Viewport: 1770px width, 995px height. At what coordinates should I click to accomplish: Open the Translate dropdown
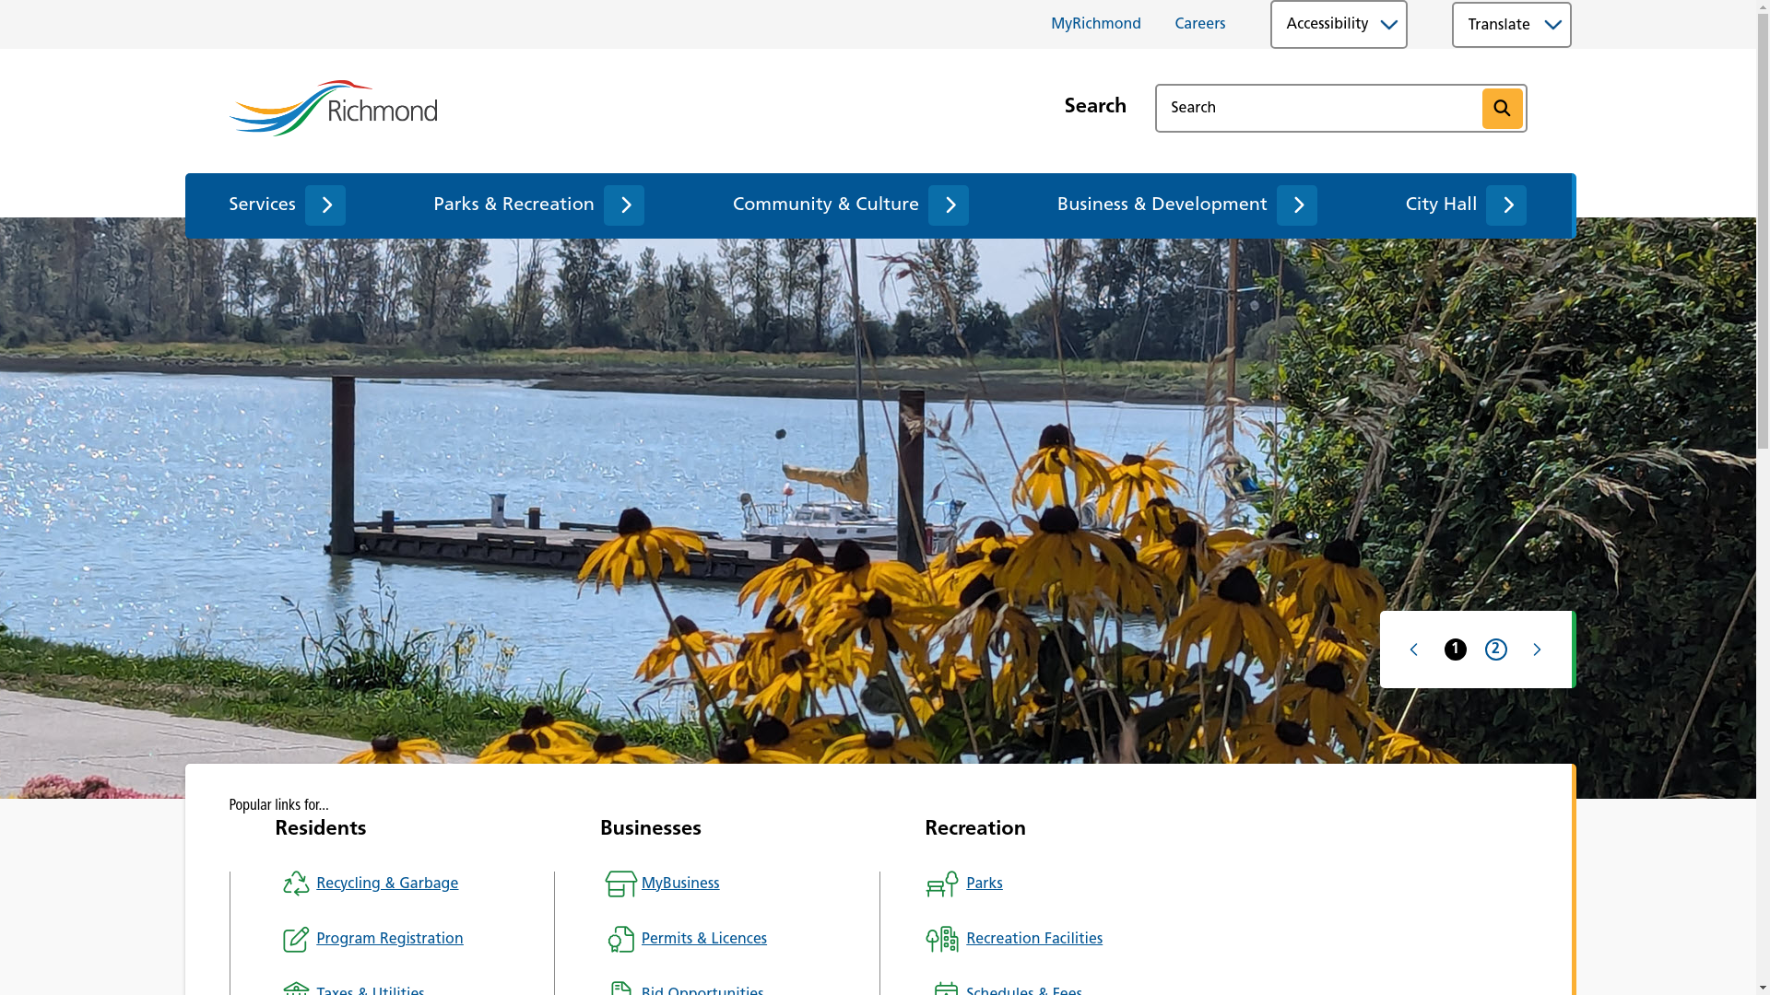click(1511, 25)
